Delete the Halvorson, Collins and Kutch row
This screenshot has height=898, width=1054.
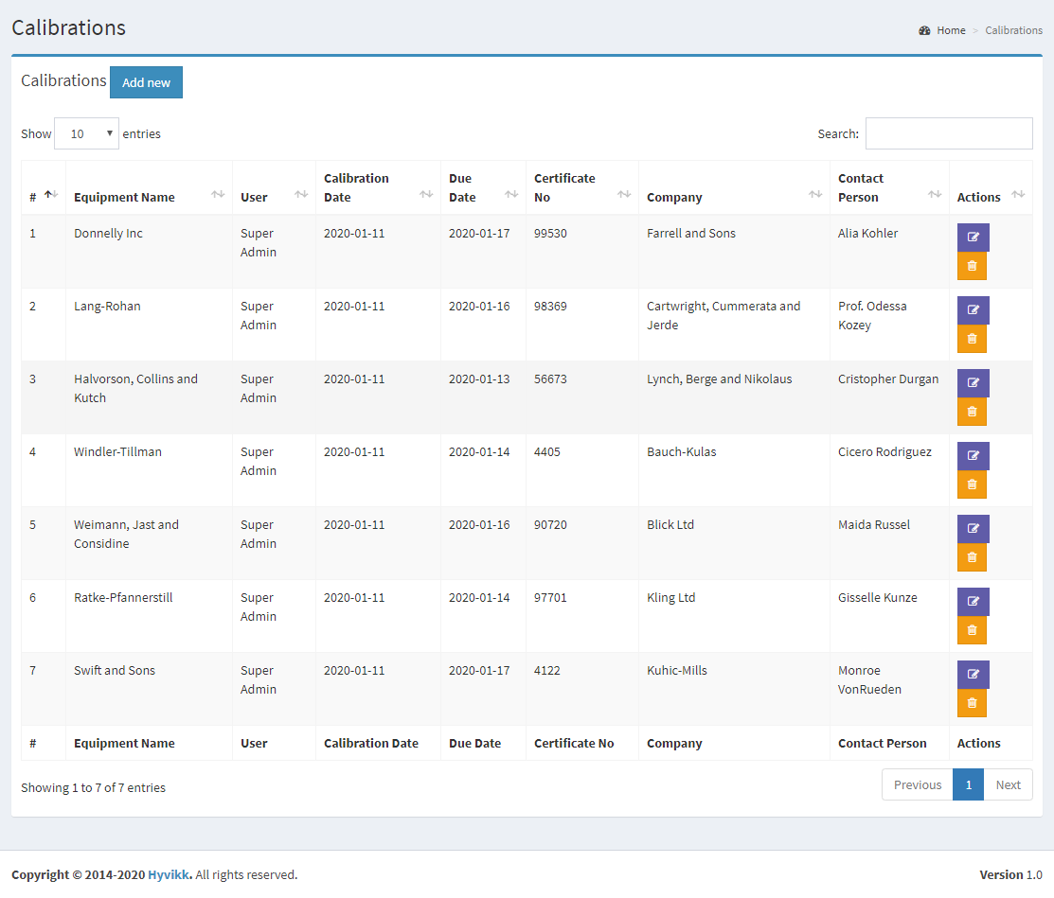click(x=972, y=412)
